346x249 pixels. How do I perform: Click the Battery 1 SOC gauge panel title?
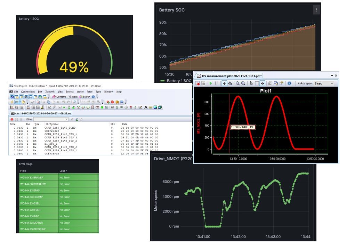[29, 19]
